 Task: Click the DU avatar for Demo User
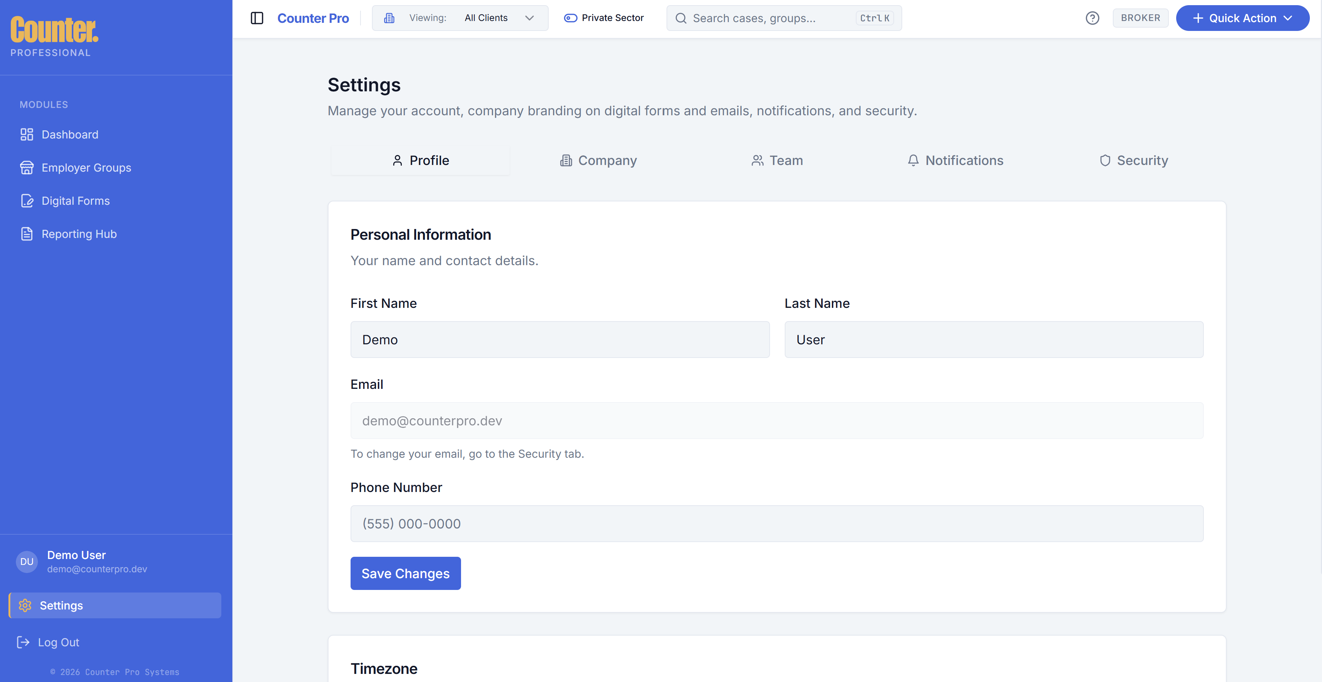pos(26,562)
